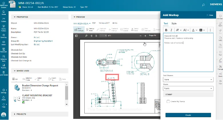Switch Where Used to List view
The width and height of the screenshot is (223, 120).
(15, 79)
